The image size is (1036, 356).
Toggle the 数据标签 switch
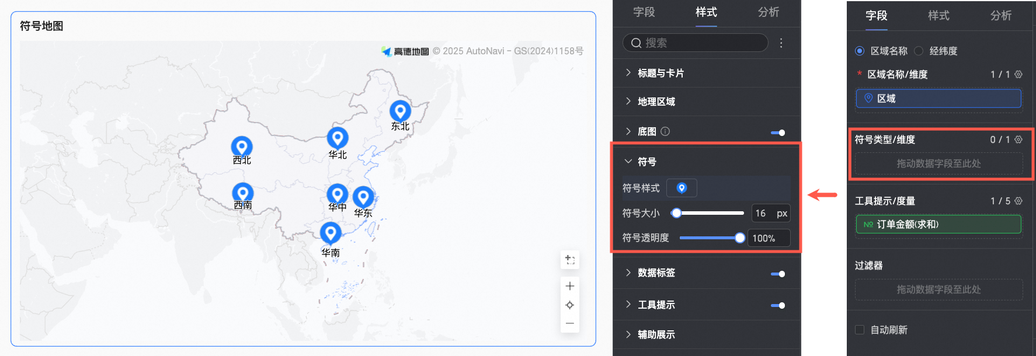pos(778,274)
